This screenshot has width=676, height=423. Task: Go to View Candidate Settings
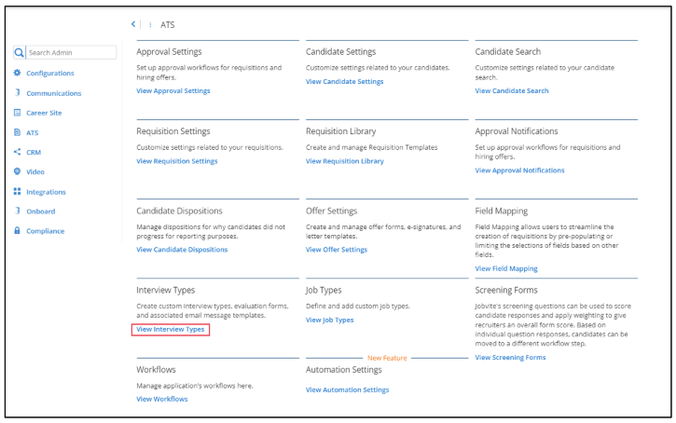click(344, 82)
